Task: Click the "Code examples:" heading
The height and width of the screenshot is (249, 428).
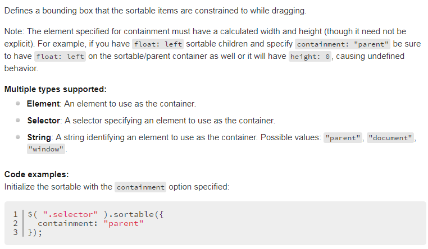Action: (37, 174)
